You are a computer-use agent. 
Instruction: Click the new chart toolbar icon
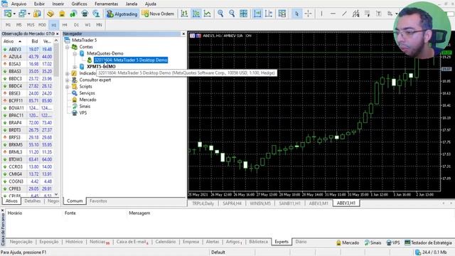(x=8, y=14)
